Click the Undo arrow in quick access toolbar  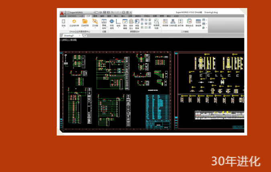(x=112, y=12)
